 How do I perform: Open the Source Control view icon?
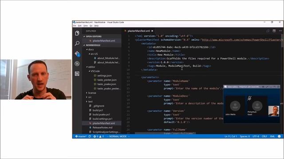pos(77,53)
